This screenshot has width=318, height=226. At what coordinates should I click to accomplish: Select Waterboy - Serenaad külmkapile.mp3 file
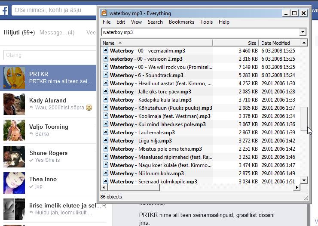[x=153, y=181]
